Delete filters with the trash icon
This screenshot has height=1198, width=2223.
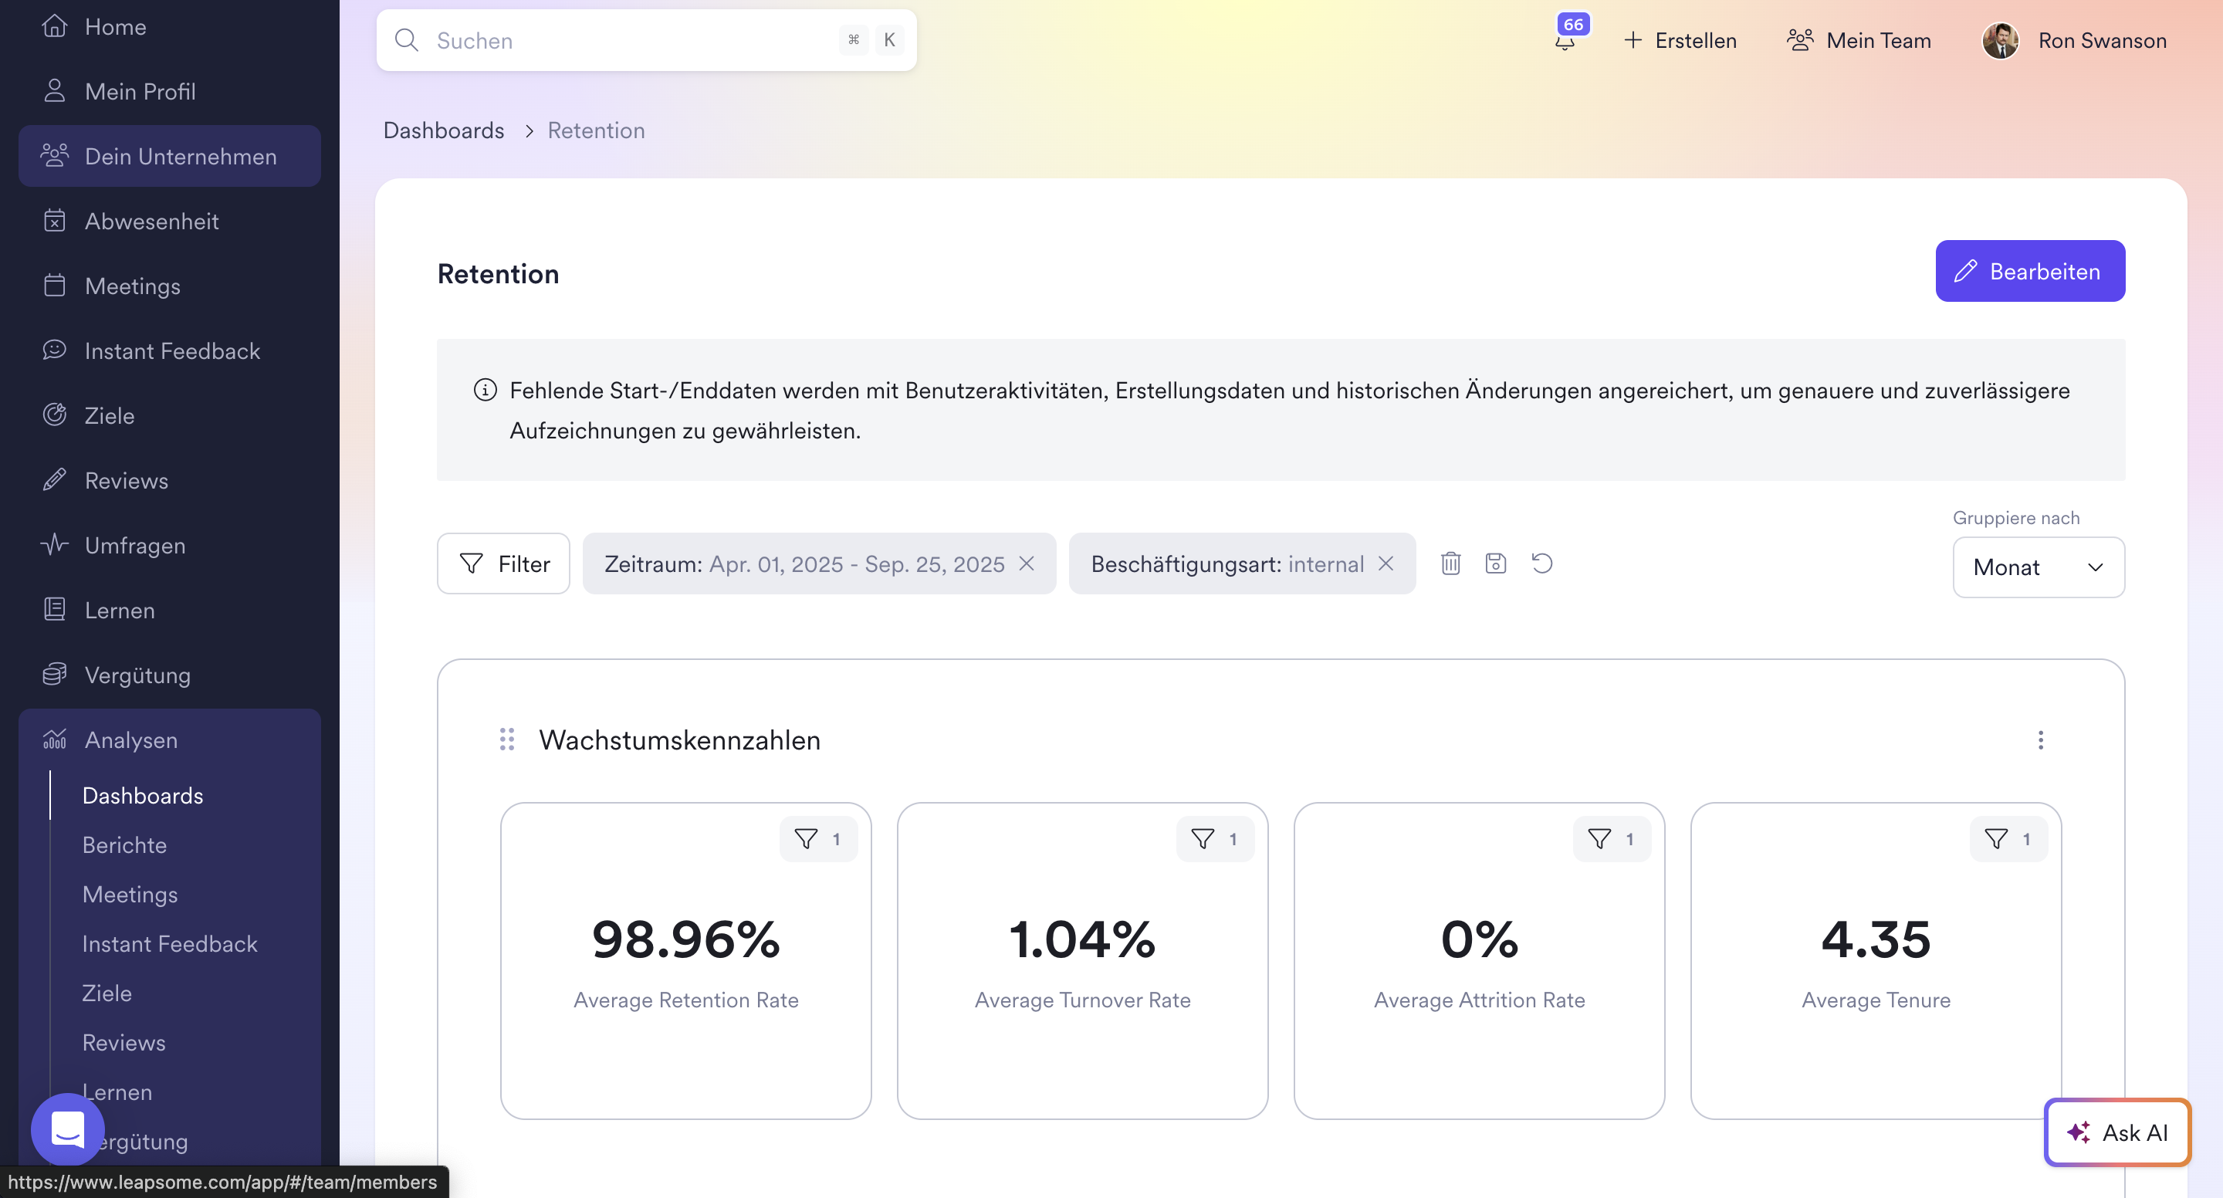(1450, 563)
